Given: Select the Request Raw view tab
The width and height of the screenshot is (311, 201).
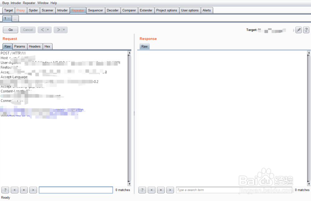Looking at the screenshot, I should tap(7, 46).
